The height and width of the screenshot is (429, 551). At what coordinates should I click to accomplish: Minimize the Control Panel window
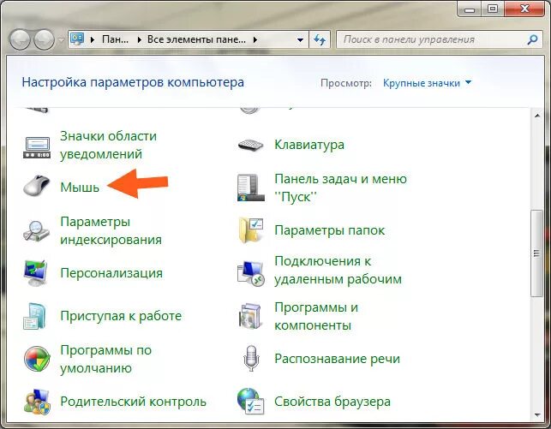tap(470, 9)
